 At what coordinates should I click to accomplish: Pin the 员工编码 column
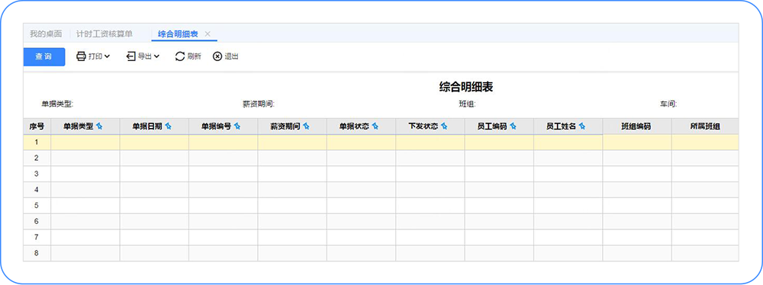click(513, 126)
